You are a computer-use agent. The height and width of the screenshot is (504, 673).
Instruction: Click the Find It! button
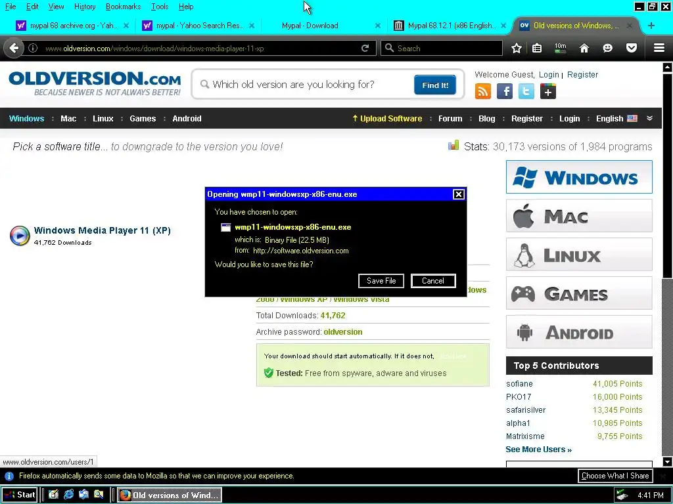[x=435, y=85]
